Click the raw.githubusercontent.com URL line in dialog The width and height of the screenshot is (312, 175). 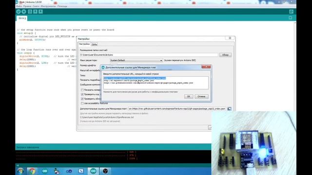pyautogui.click(x=148, y=83)
